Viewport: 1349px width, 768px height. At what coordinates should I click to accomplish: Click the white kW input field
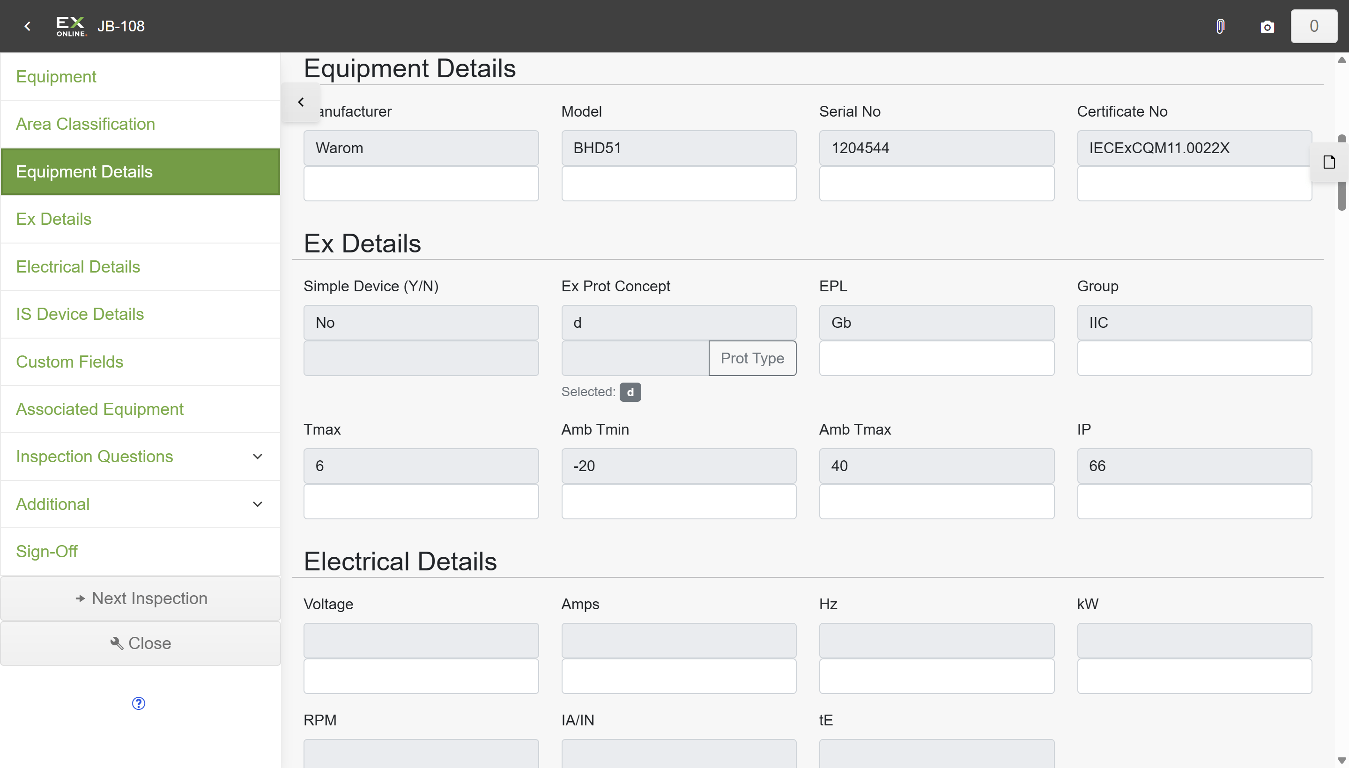point(1194,676)
